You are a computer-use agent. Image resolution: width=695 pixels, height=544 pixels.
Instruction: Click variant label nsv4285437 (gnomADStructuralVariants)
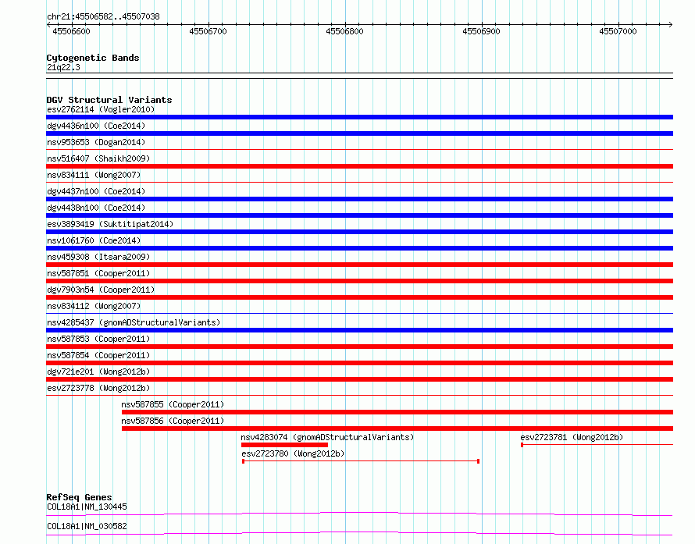tap(134, 322)
